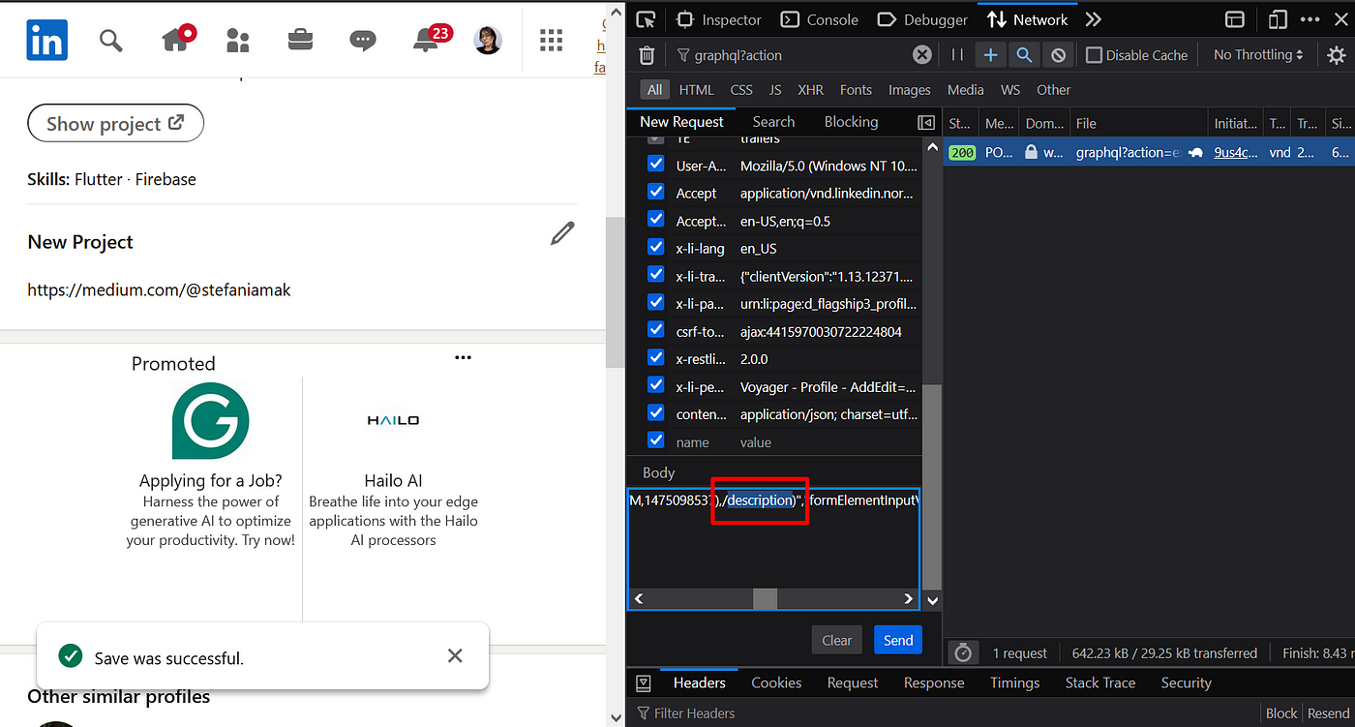Clear the filter text with X icon
Viewport: 1355px width, 727px height.
(x=922, y=55)
